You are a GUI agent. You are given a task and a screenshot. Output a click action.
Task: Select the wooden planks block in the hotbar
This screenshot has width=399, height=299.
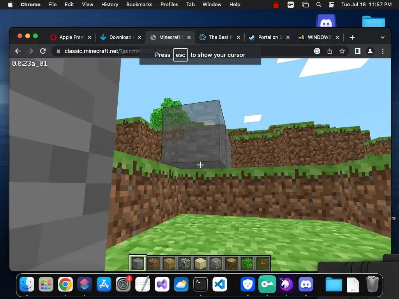tap(169, 263)
